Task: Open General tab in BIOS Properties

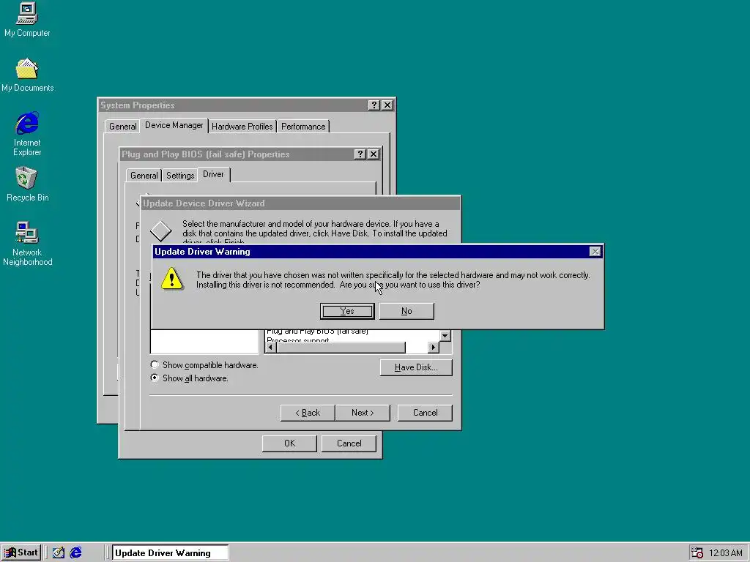Action: 144,176
